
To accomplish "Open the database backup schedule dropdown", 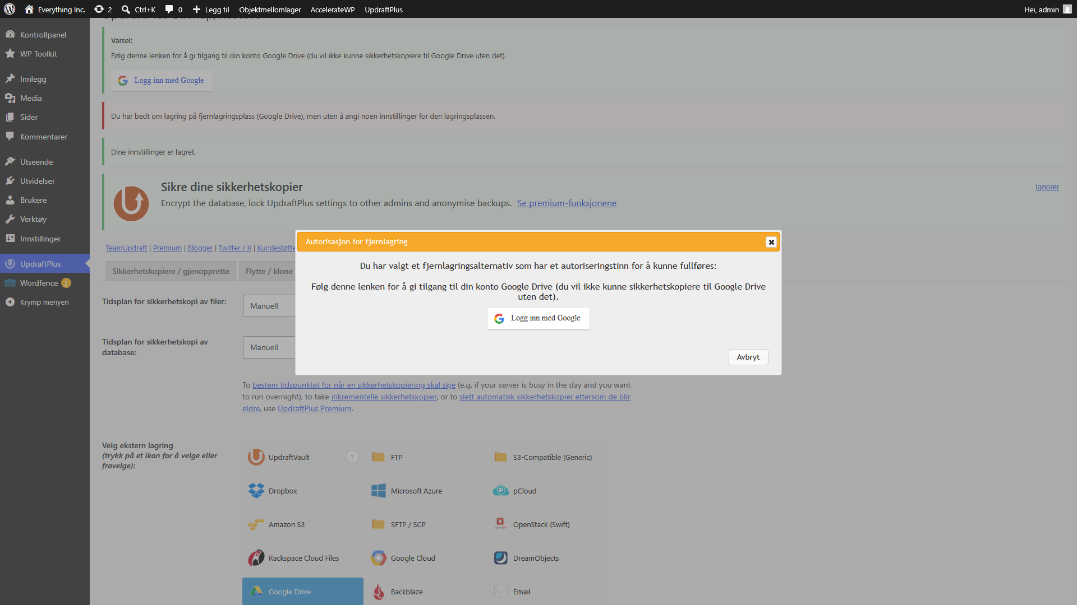I will click(x=269, y=347).
